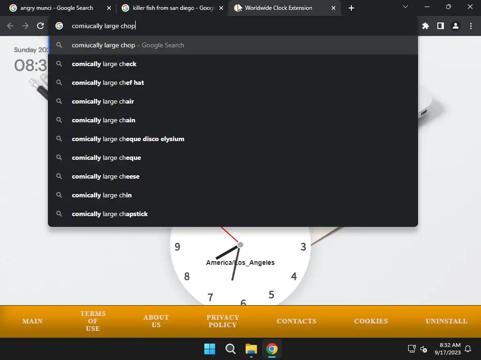Image resolution: width=481 pixels, height=360 pixels.
Task: Open the network status tray icon
Action: click(x=411, y=349)
